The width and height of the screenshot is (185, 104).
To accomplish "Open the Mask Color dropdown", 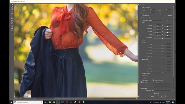I will click(162, 90).
